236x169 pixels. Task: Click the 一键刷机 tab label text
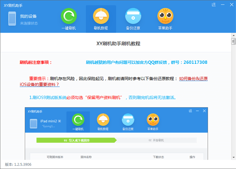pyautogui.click(x=68, y=28)
